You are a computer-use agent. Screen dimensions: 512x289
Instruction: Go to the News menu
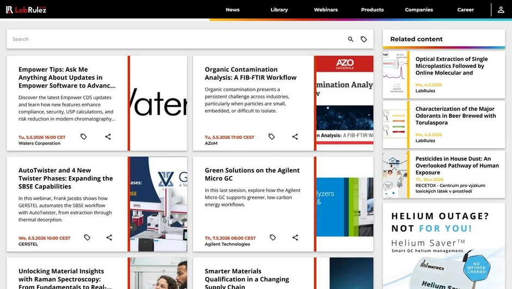point(232,10)
